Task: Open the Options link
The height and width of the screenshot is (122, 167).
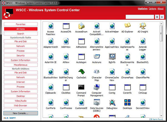Action: [153, 9]
